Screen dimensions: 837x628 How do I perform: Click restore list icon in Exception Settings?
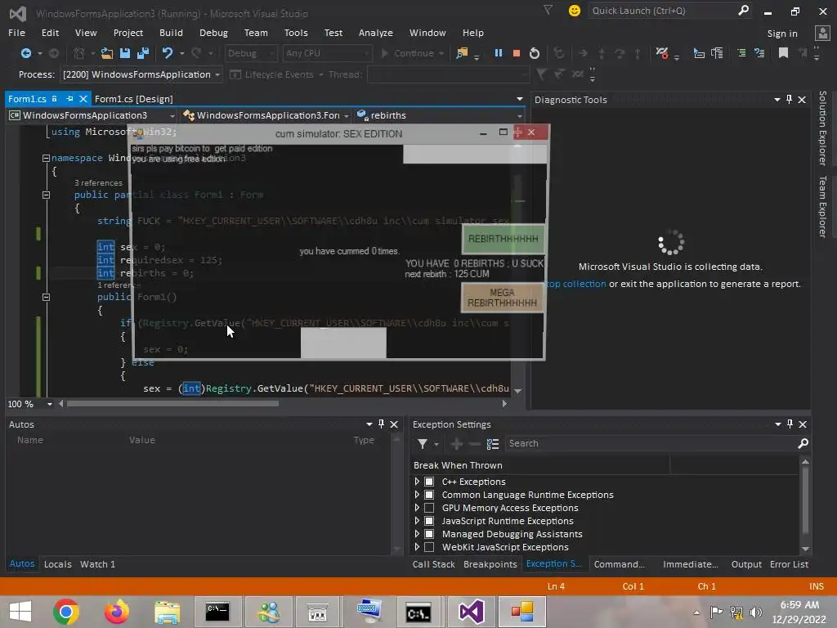493,444
